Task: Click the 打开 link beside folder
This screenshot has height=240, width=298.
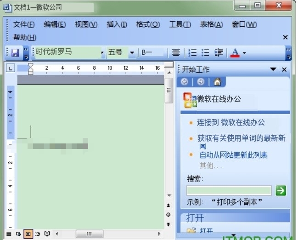Action: (x=206, y=230)
